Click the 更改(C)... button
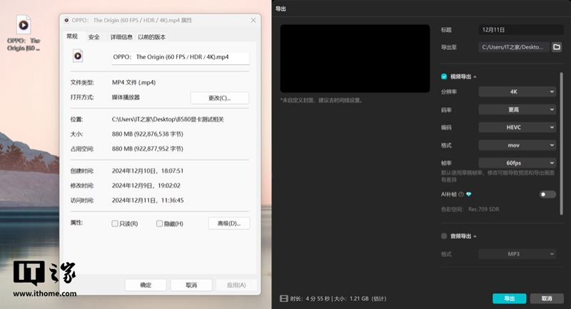This screenshot has height=309, width=571. pos(219,98)
